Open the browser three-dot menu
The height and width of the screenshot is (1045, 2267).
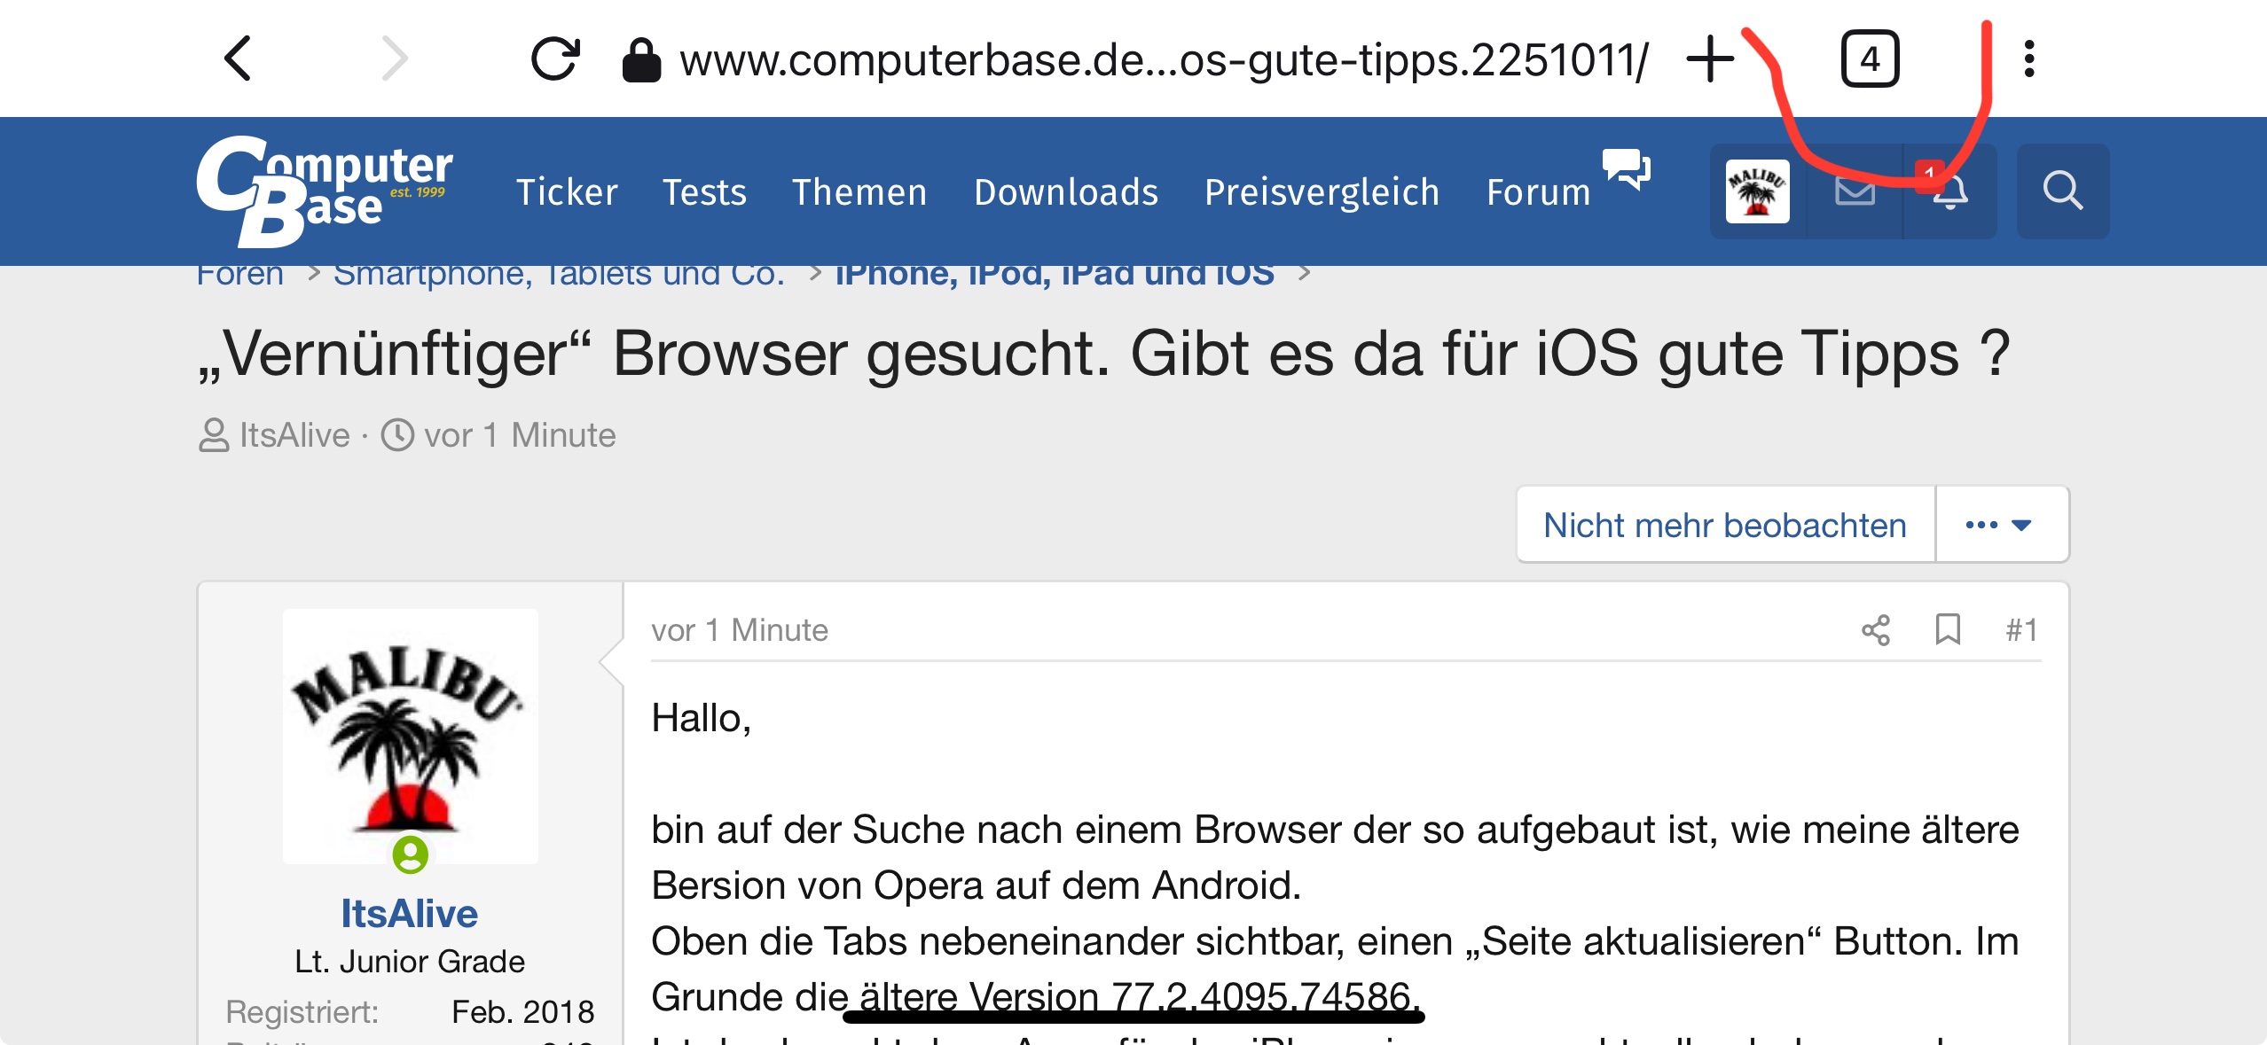point(2029,59)
